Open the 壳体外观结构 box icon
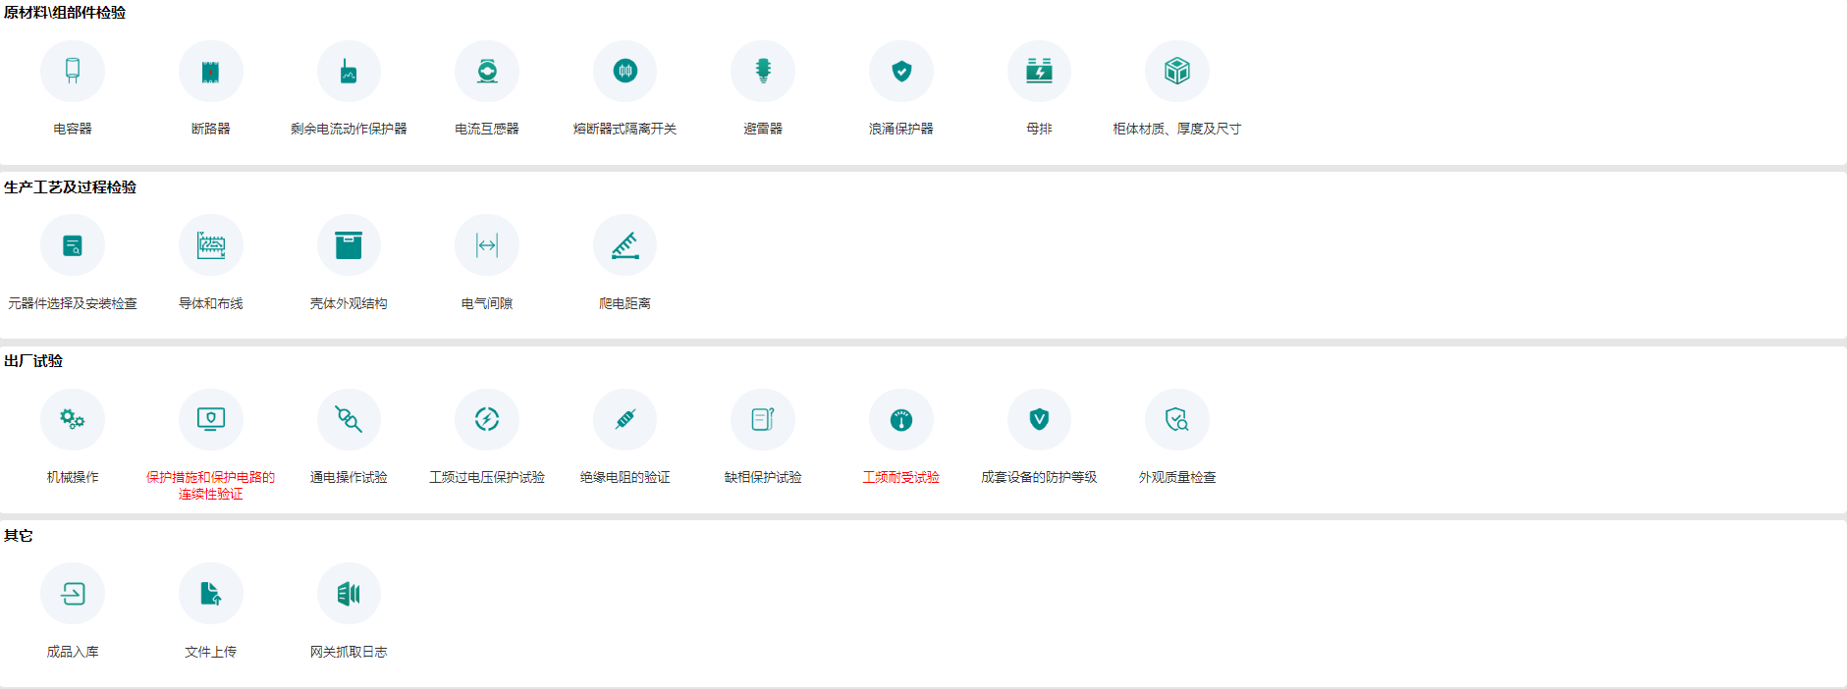Image resolution: width=1847 pixels, height=689 pixels. 349,245
